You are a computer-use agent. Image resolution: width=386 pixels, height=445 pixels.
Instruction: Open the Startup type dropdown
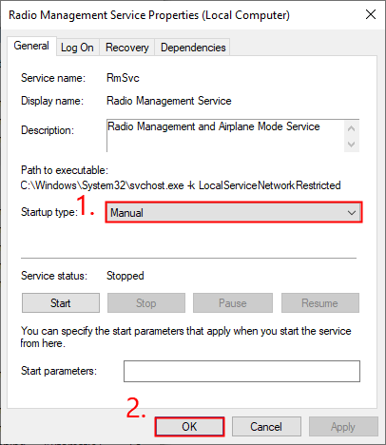(234, 212)
